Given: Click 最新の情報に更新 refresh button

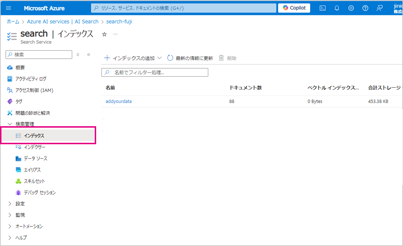Looking at the screenshot, I should [x=190, y=58].
